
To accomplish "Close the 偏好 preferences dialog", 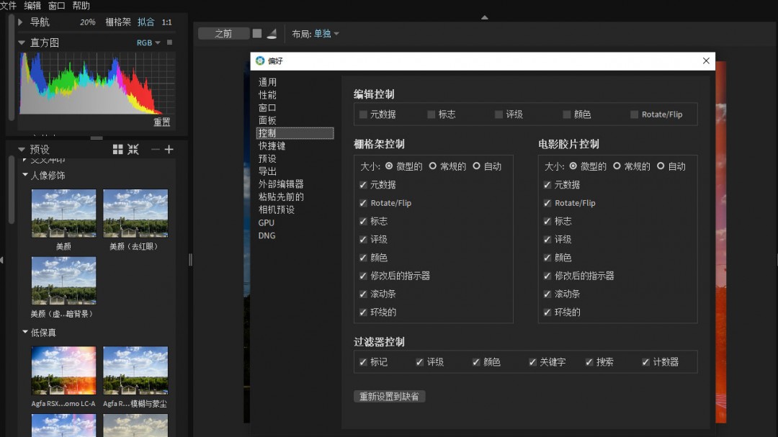I will point(706,61).
